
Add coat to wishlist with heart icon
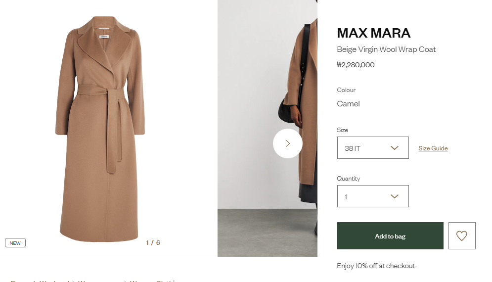461,236
